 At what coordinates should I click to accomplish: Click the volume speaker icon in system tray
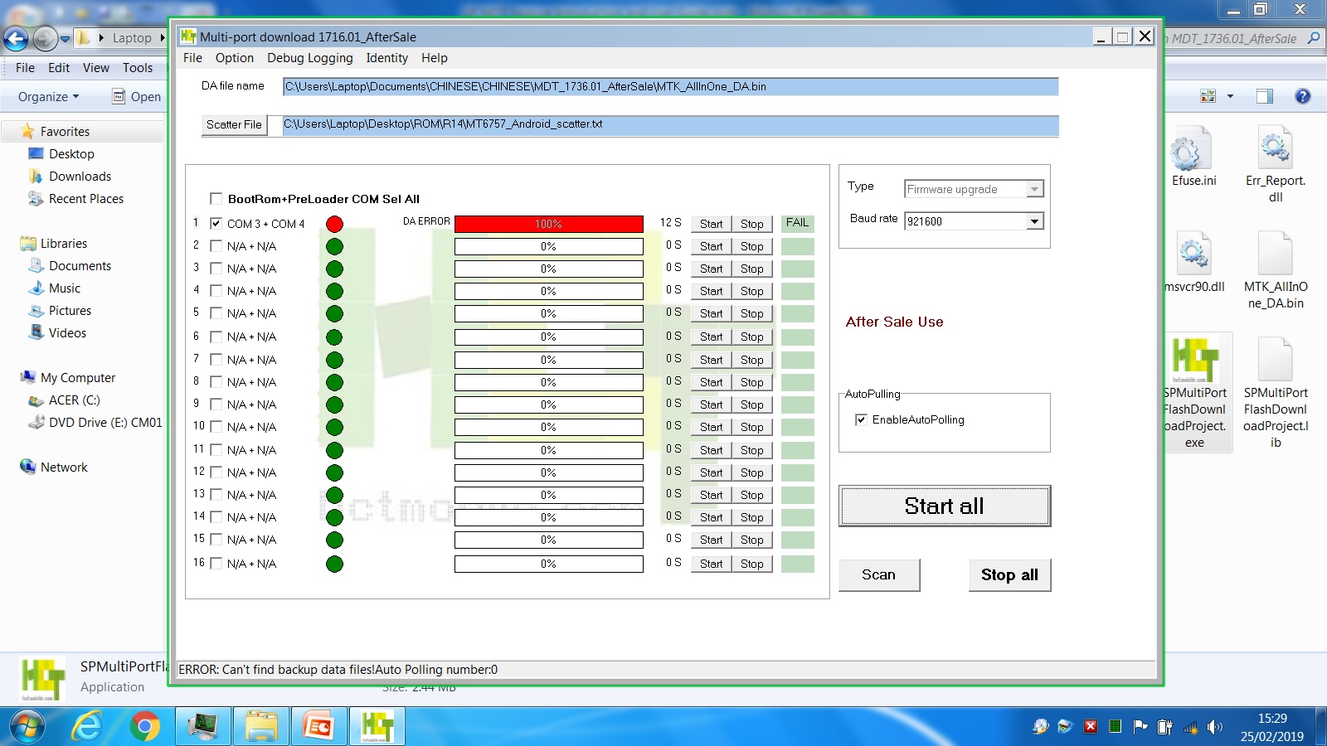coord(1215,727)
